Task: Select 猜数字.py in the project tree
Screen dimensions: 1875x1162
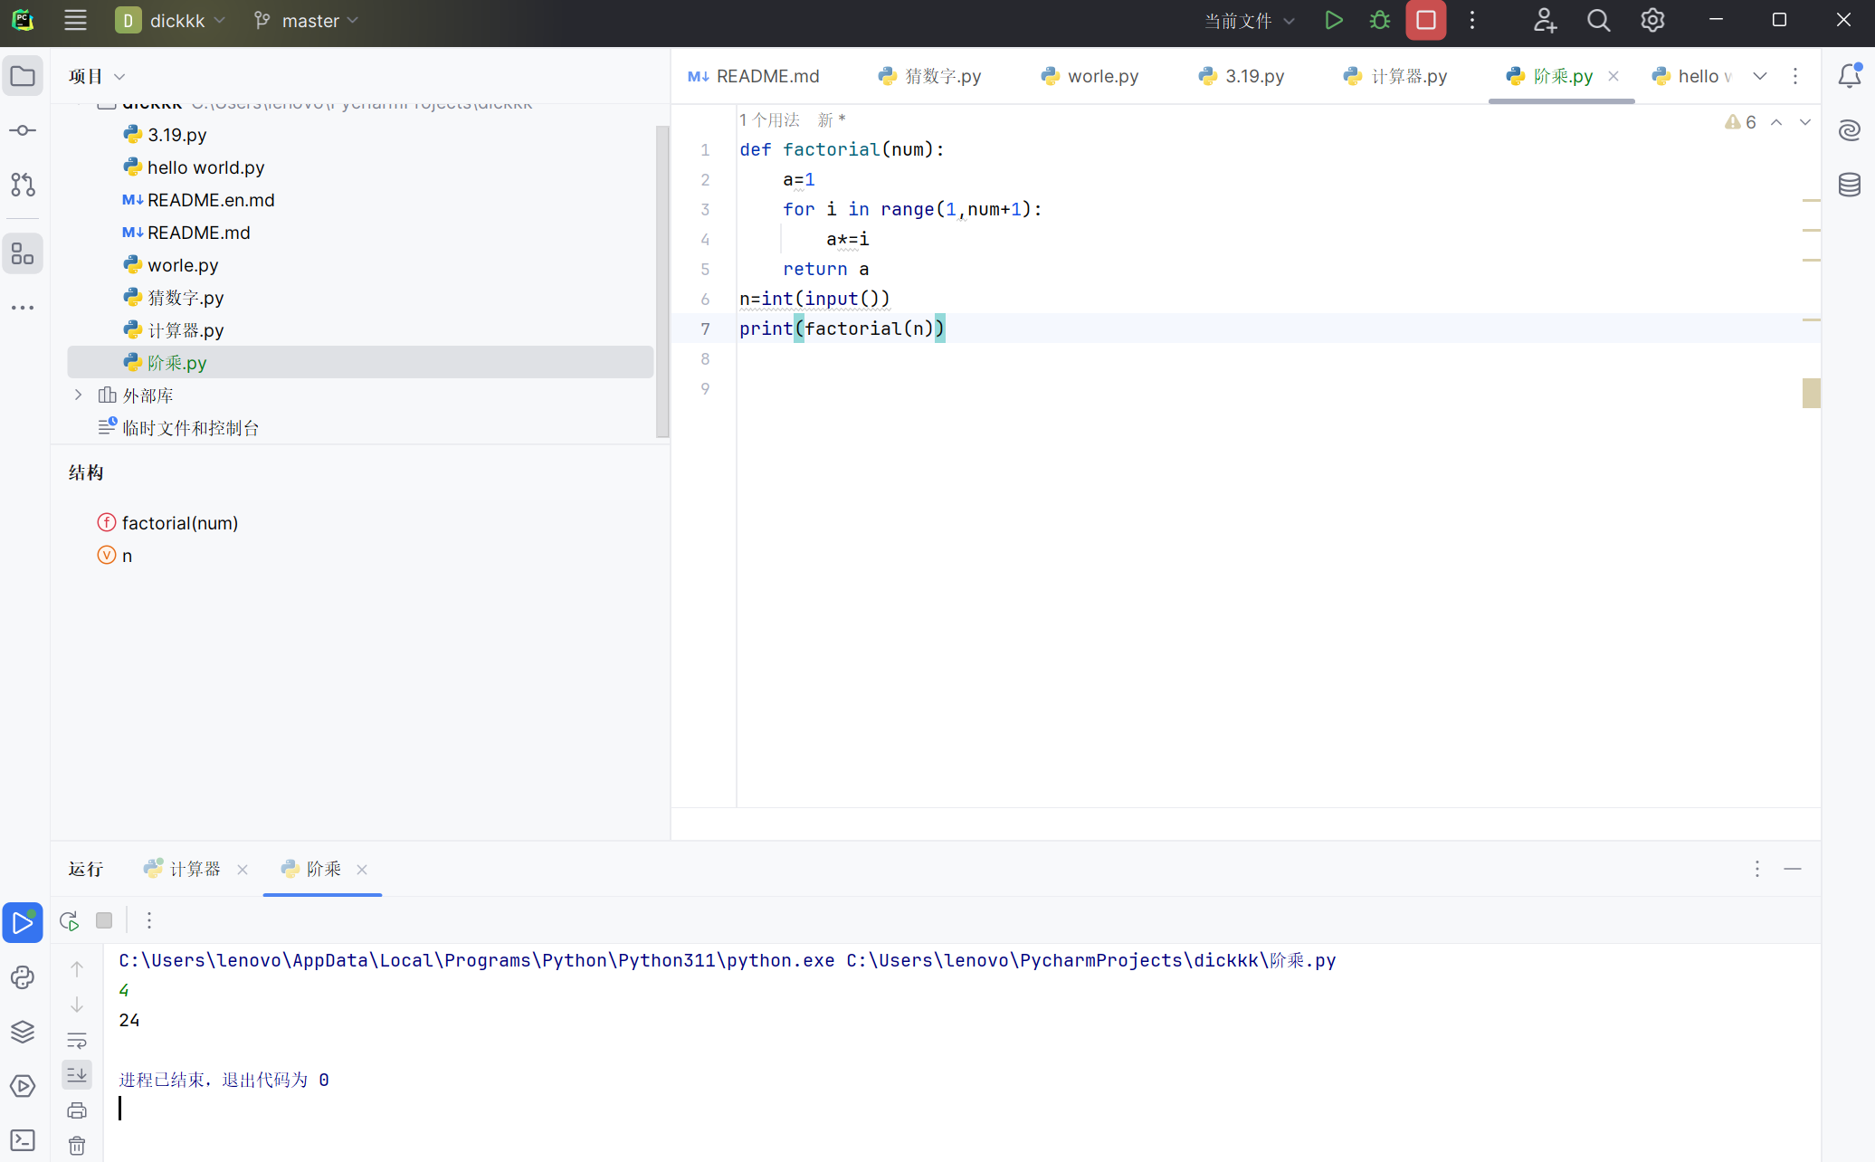Action: (185, 298)
